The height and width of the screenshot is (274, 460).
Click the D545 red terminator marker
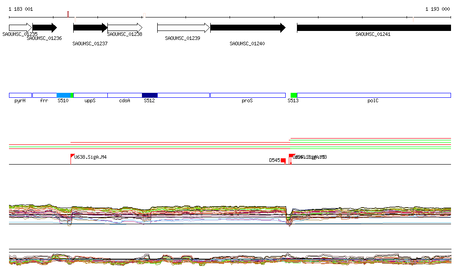[283, 161]
